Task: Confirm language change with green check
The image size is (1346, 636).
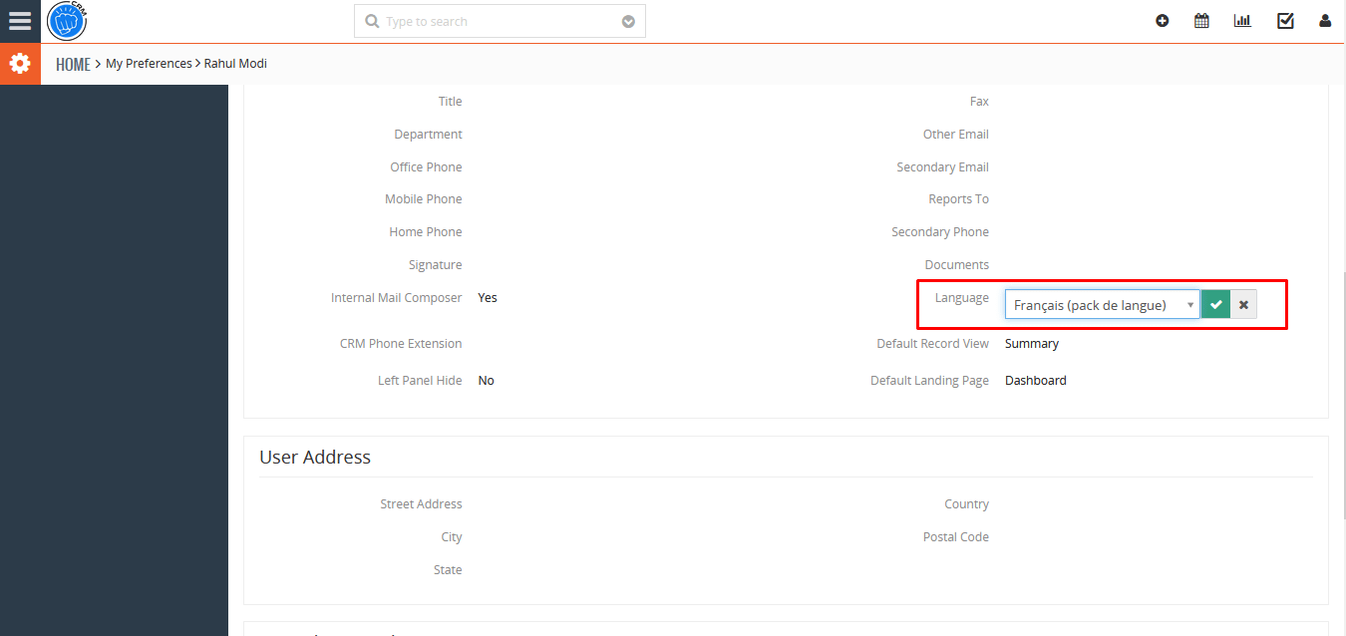Action: click(1214, 304)
